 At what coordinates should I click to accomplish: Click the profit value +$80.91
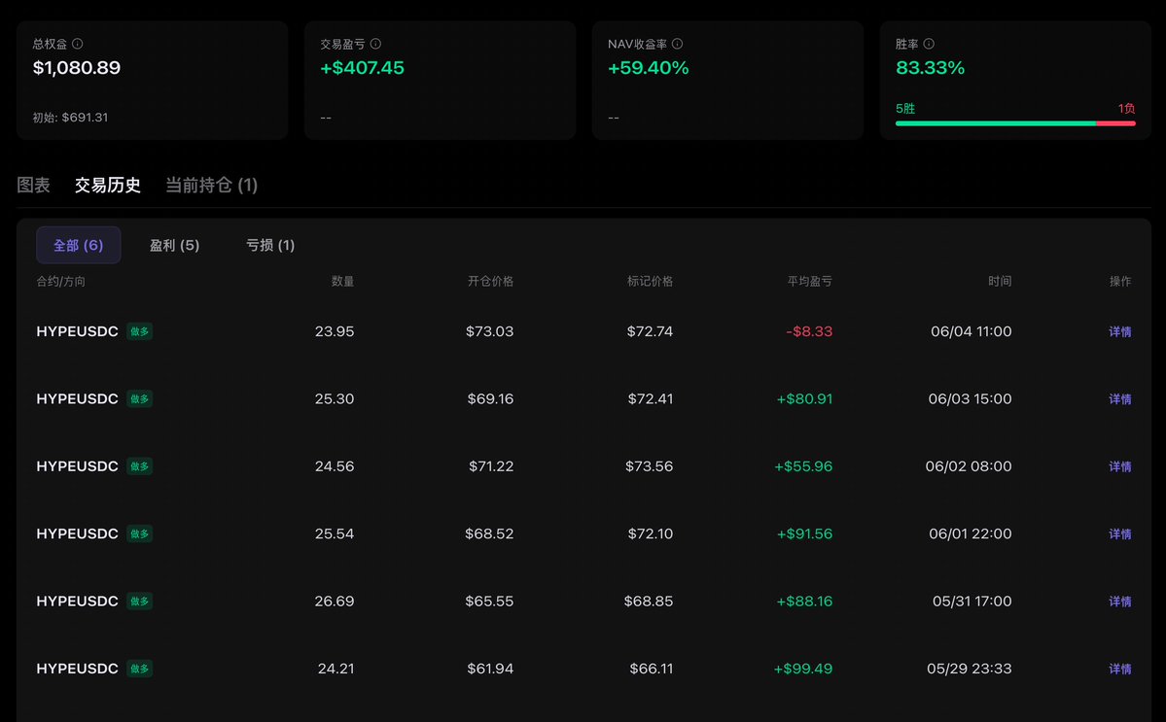point(804,398)
